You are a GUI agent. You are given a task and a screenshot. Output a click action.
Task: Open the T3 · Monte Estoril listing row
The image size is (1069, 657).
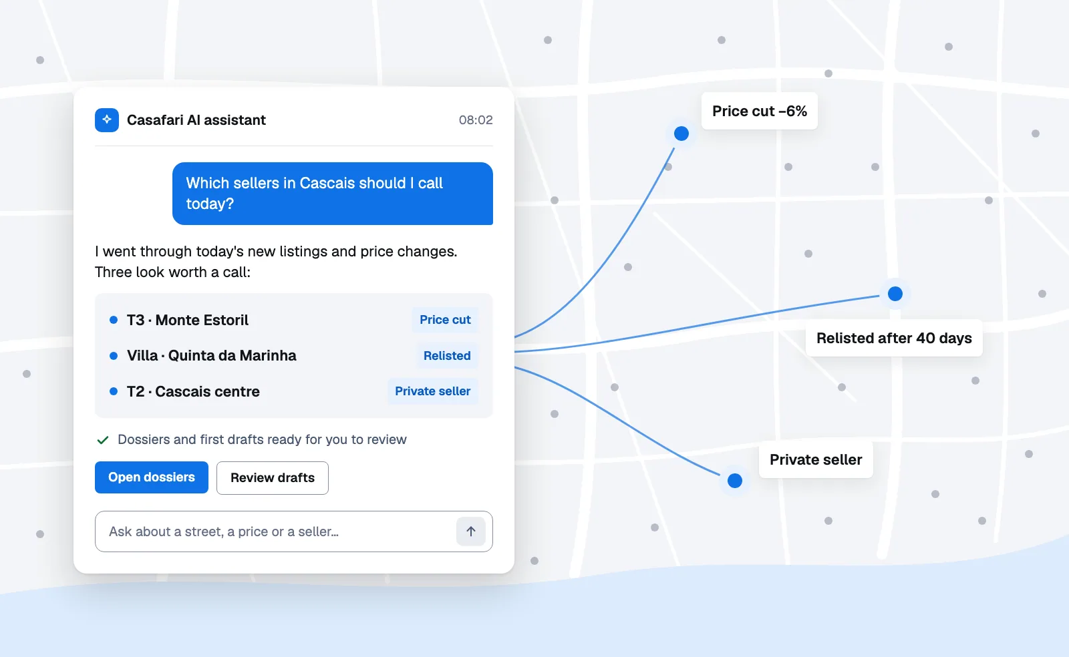(x=294, y=320)
